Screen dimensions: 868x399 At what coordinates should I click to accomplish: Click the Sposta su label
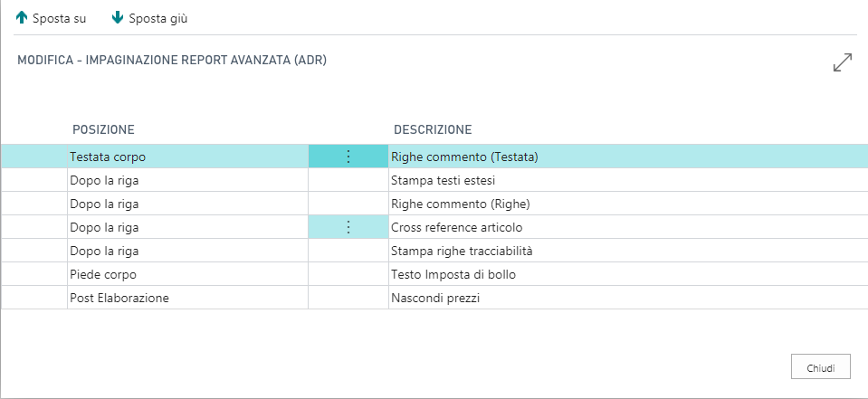59,18
